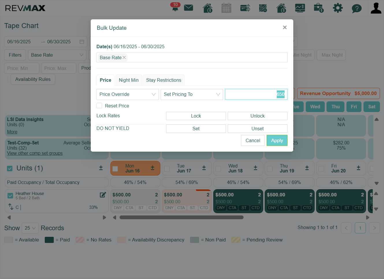
Task: Switch to the Stay Restrictions tab
Action: [x=164, y=80]
